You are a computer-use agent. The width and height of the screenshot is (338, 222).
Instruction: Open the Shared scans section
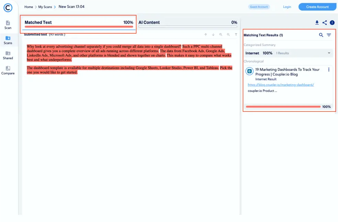click(8, 55)
